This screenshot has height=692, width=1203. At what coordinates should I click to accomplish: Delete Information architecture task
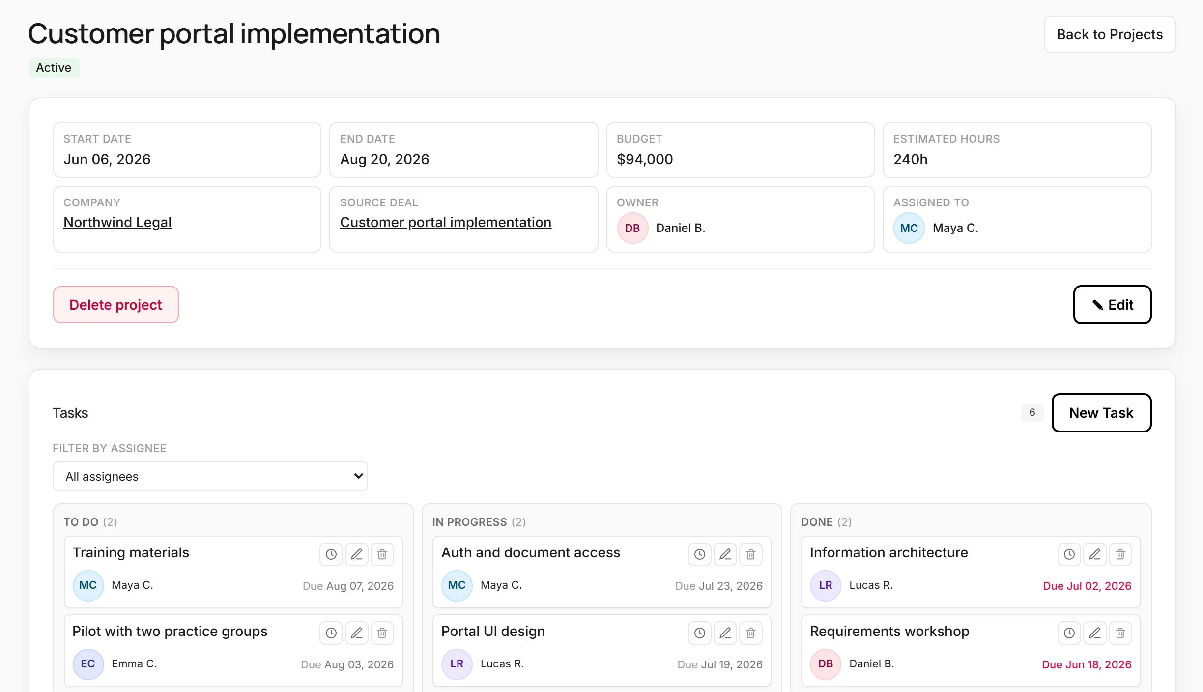[1120, 554]
